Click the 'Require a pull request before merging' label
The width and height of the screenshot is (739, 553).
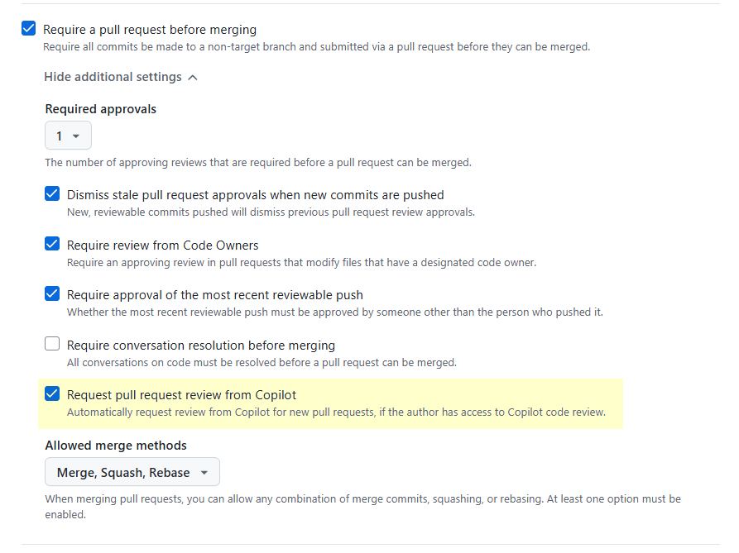[x=150, y=30]
